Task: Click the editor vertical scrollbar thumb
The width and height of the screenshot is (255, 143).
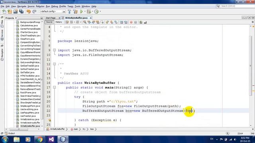Action: pos(251,66)
